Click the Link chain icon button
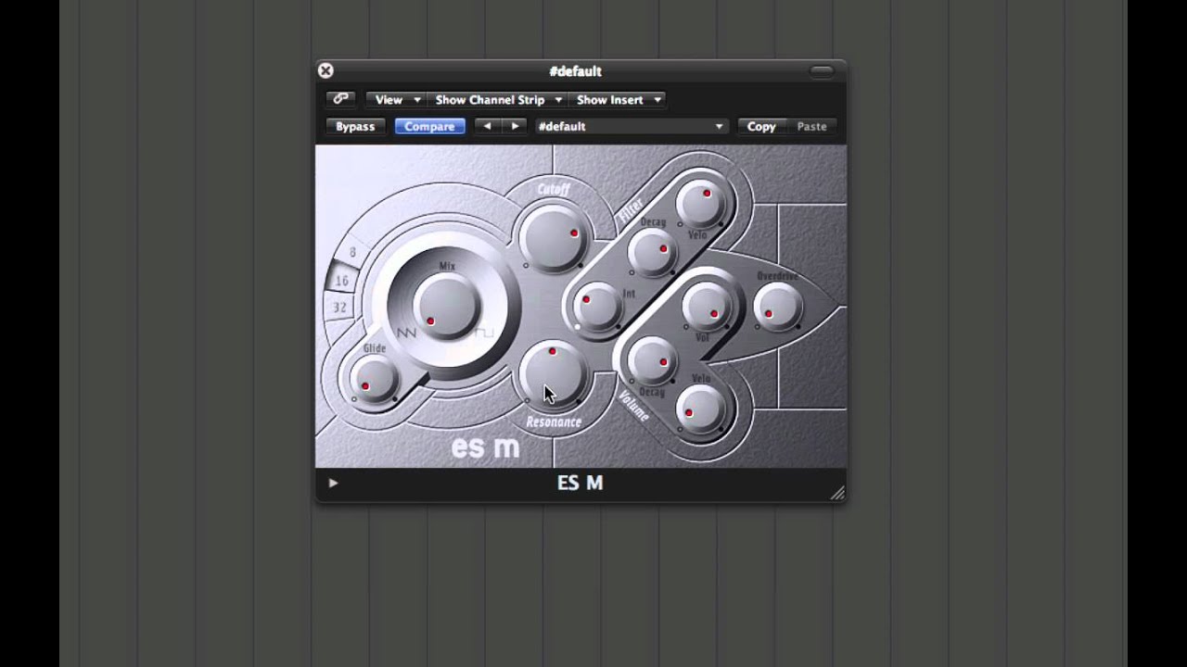 (x=341, y=99)
